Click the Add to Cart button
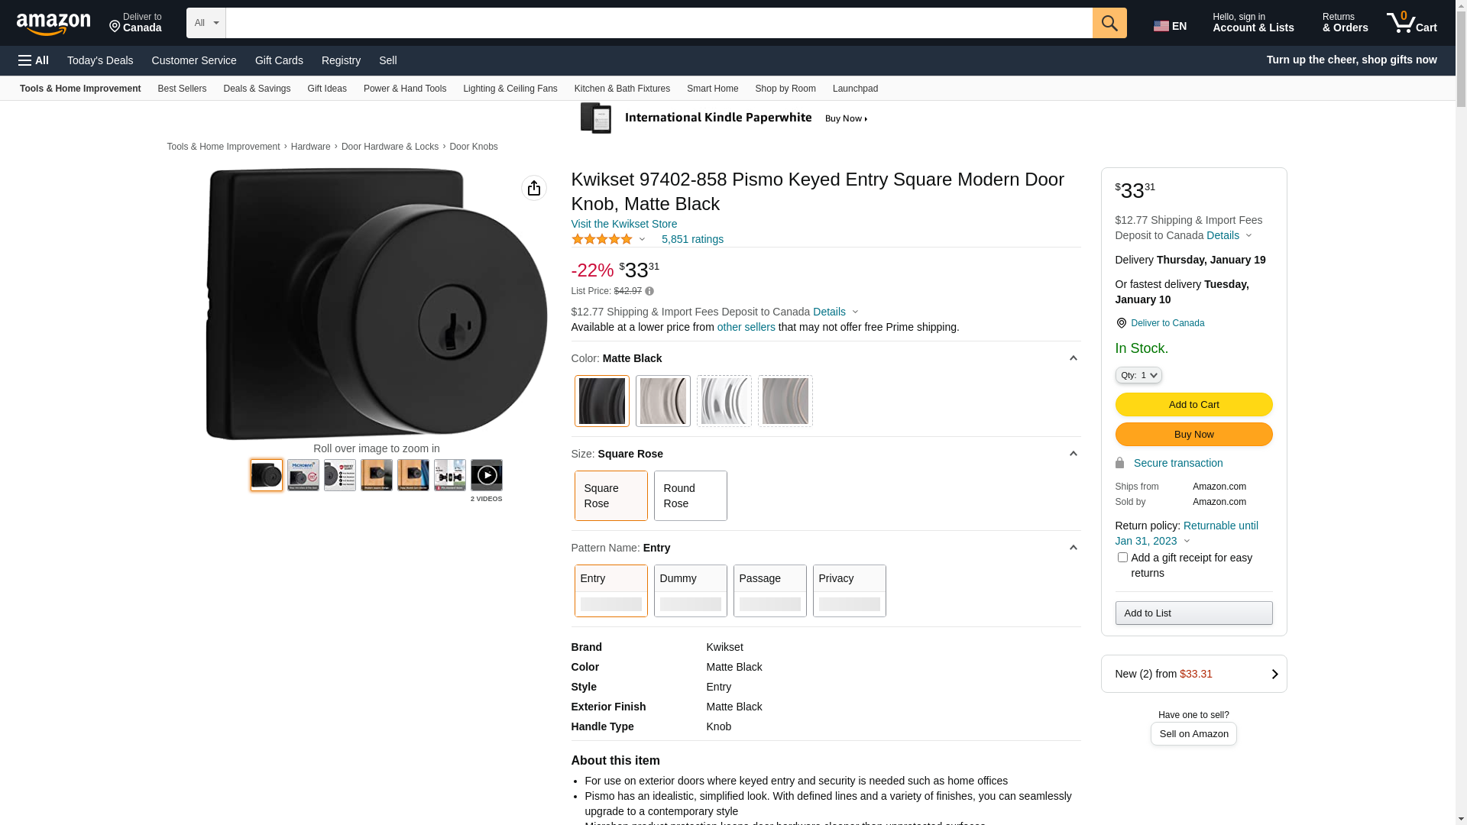The width and height of the screenshot is (1467, 825). (1193, 405)
